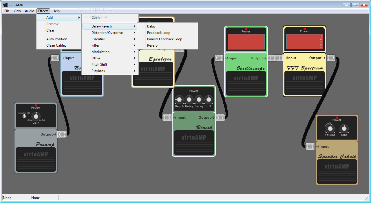Click the FFT Spectrum power LED

pos(304,29)
